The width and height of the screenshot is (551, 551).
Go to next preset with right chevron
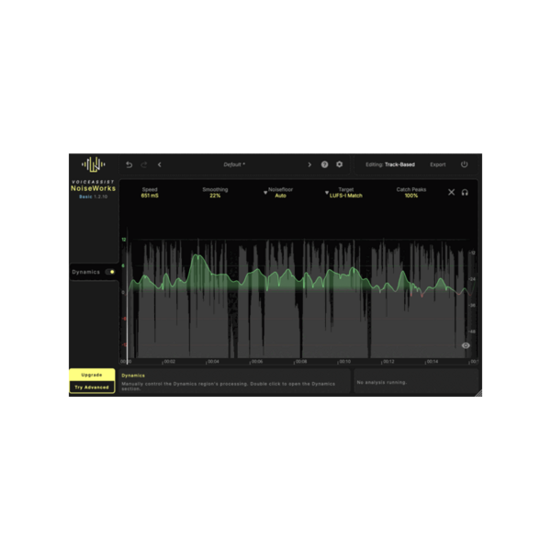(309, 164)
